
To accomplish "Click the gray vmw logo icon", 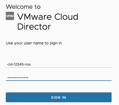I will pos(10,16).
